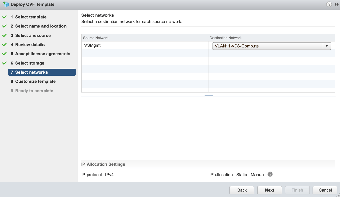Jump to step 8 Customize template
The height and width of the screenshot is (197, 340).
point(35,81)
